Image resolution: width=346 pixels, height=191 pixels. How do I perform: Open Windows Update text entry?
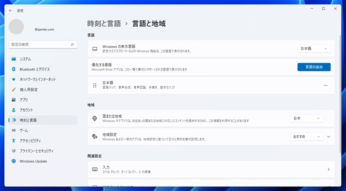[33, 161]
